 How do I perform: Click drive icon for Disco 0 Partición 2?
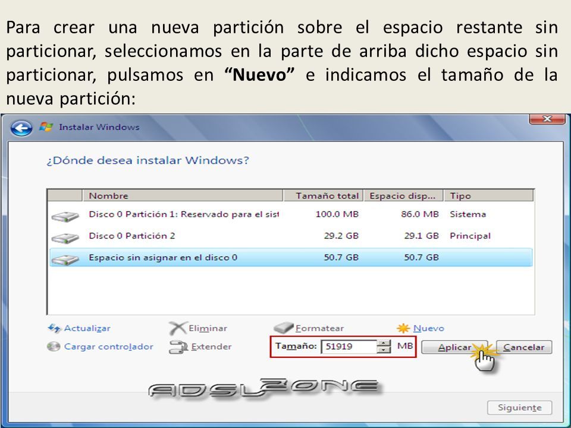pos(65,238)
